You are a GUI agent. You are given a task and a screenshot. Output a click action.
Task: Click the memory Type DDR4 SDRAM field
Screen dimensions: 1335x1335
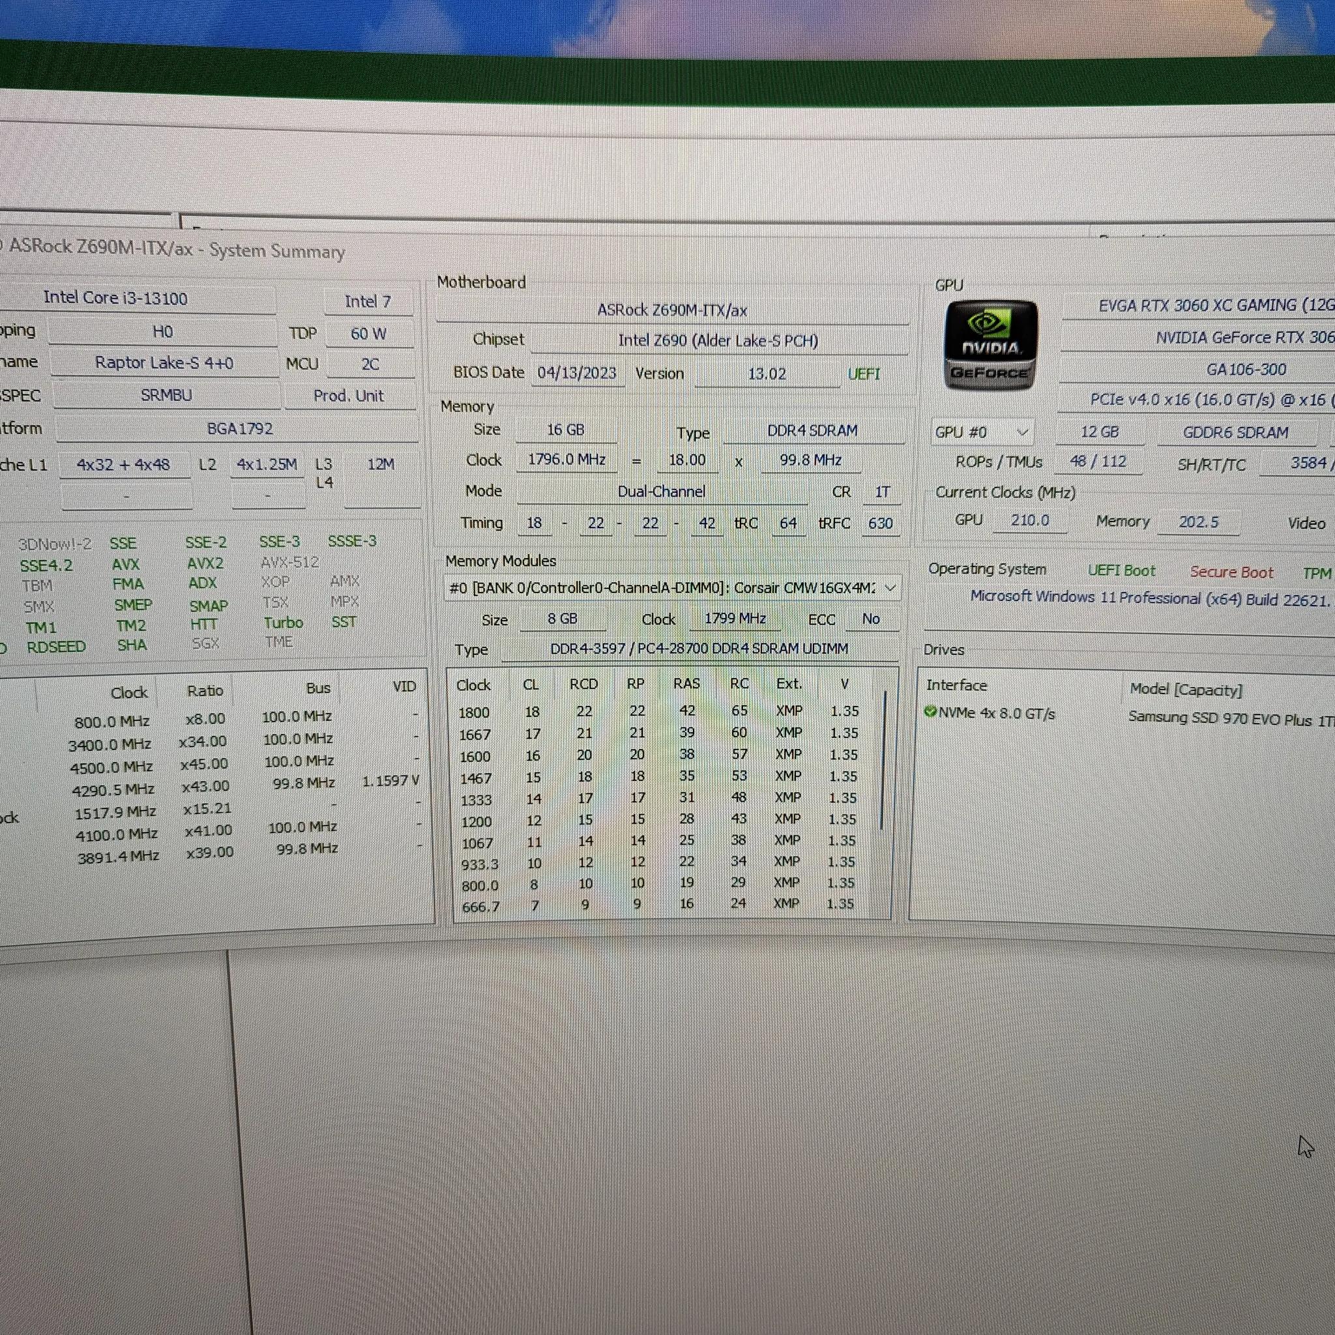[813, 430]
